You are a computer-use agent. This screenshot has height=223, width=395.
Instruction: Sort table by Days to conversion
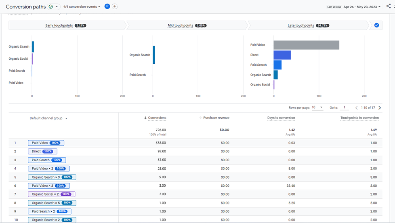click(281, 118)
